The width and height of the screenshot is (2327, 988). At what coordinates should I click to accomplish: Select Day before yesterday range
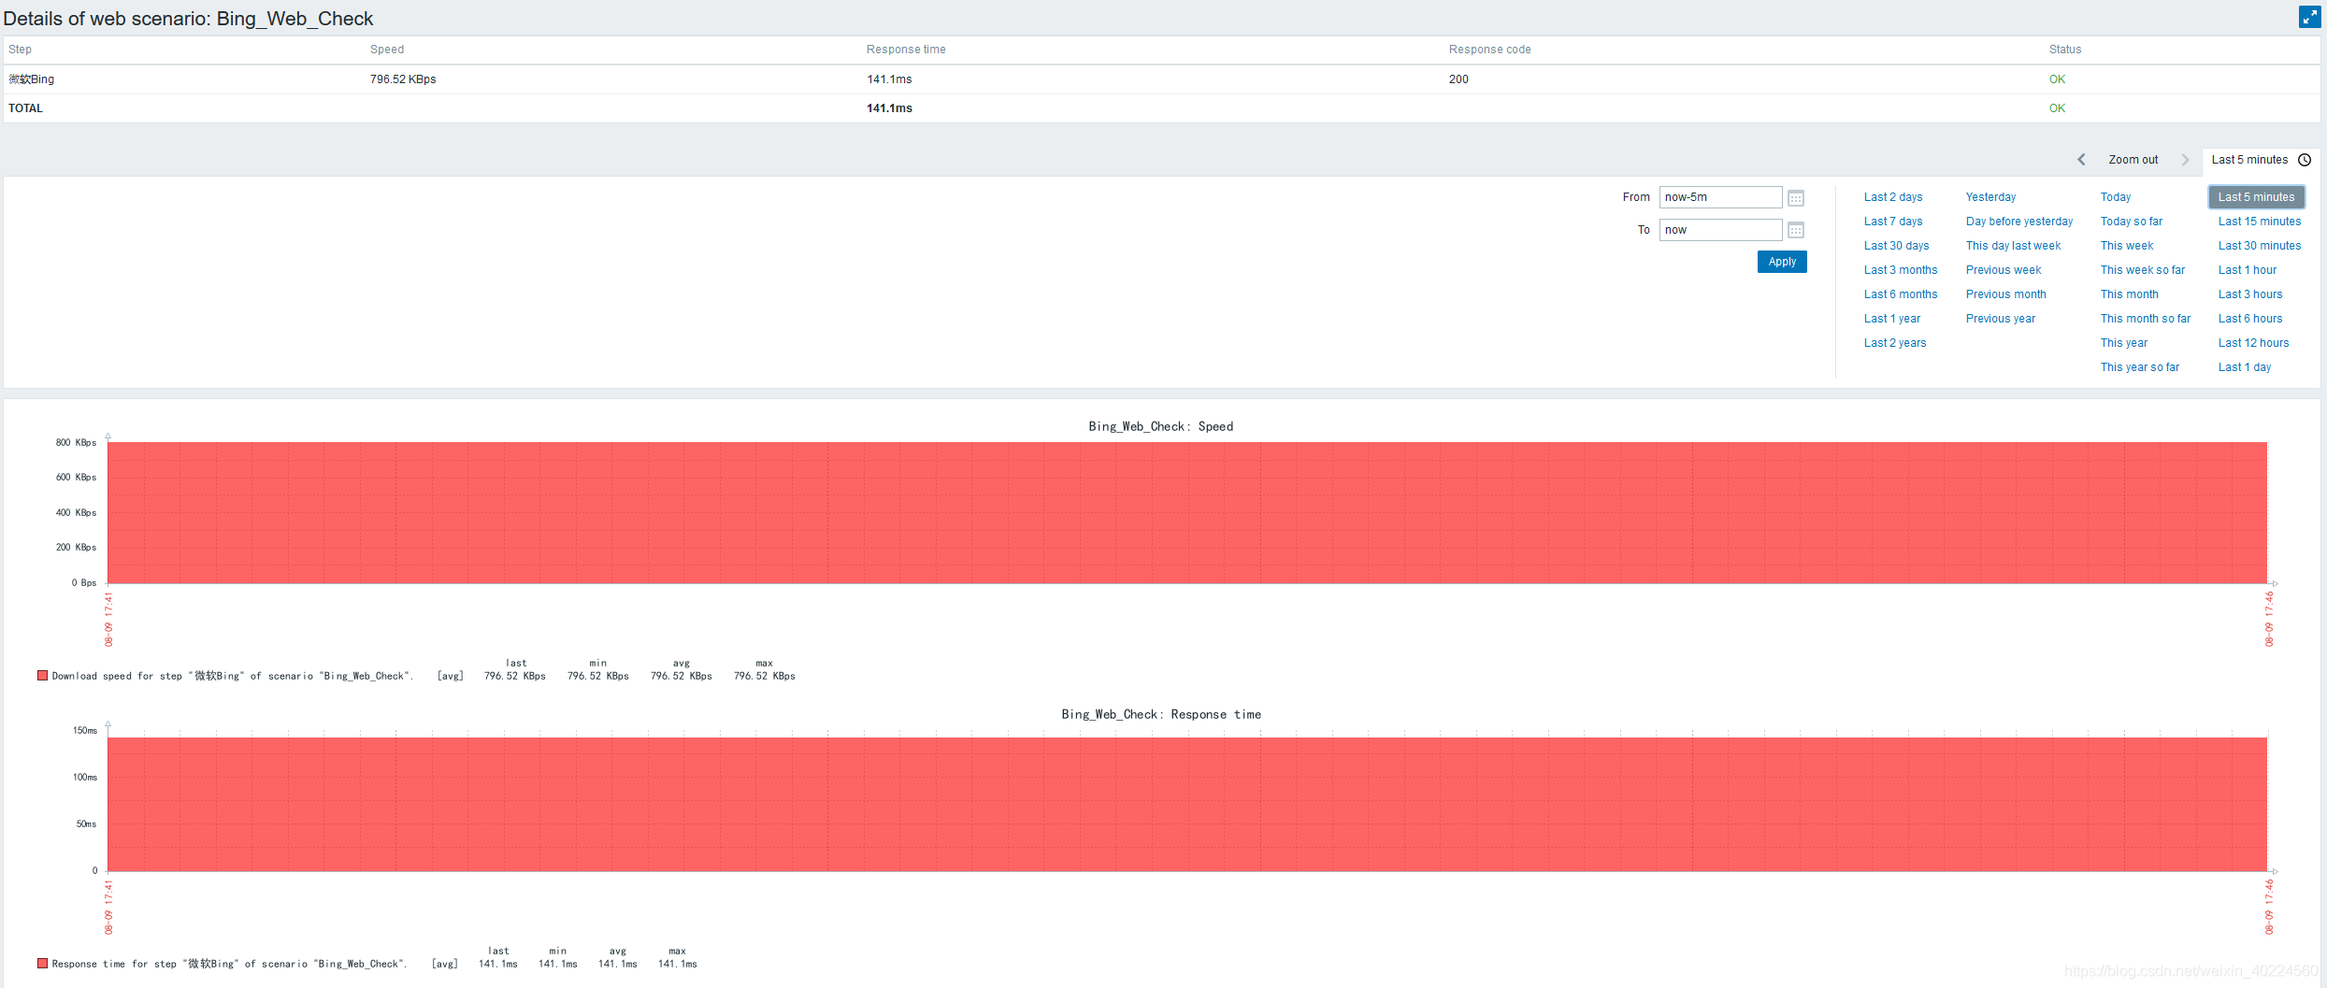(2019, 222)
